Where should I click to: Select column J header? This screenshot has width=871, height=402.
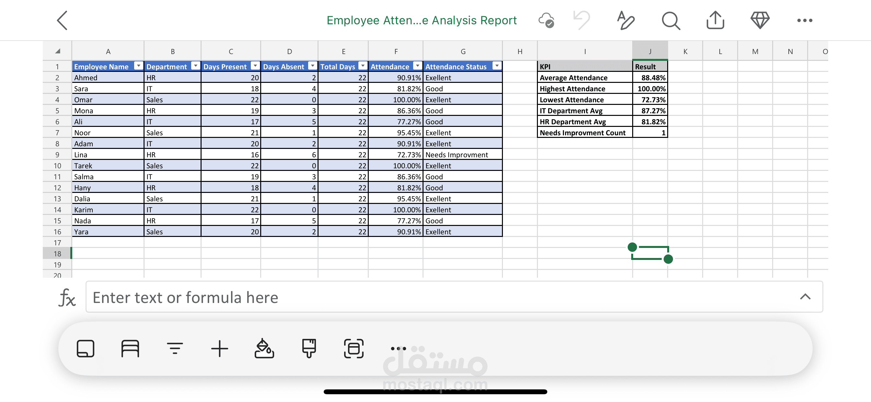click(x=650, y=51)
